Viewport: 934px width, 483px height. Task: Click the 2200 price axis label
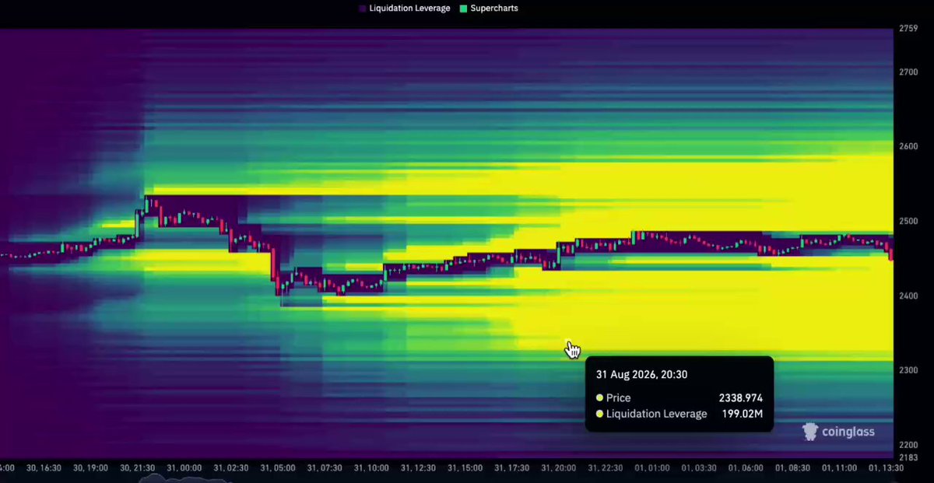click(908, 445)
